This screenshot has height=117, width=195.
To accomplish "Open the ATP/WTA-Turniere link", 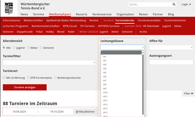I will [109, 26].
